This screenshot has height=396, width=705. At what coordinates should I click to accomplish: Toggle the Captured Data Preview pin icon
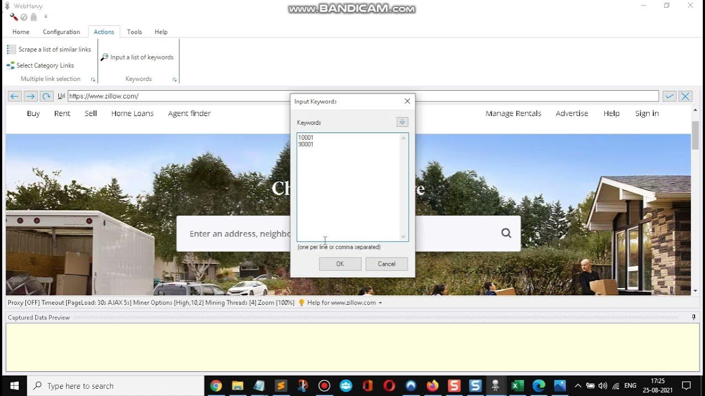[694, 317]
